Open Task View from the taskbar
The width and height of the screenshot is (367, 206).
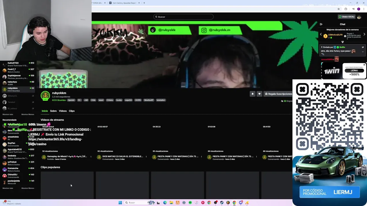pos(158,203)
